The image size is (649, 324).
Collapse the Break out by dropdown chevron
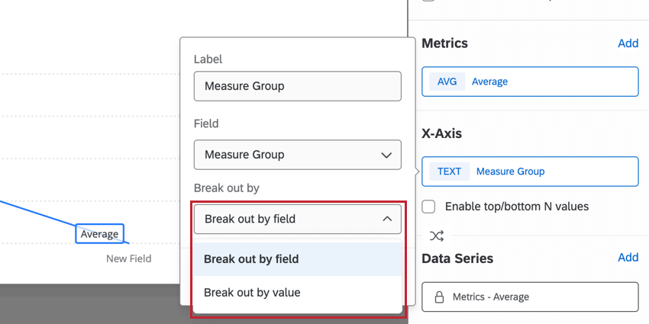[x=386, y=220]
